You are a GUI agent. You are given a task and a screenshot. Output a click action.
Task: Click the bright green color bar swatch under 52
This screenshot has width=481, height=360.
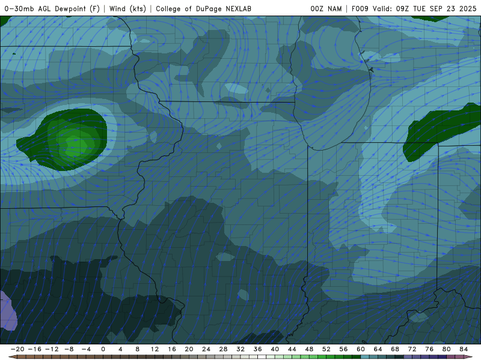(331, 357)
